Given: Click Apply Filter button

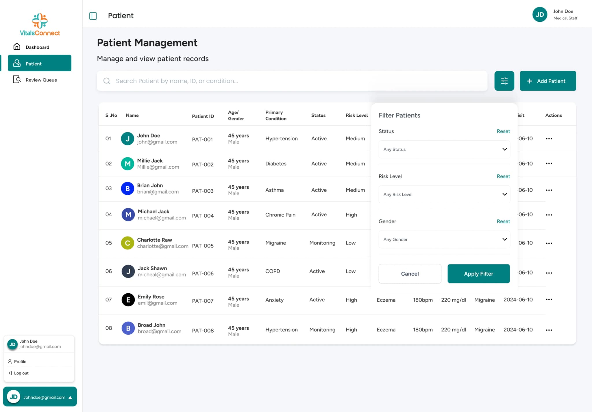Looking at the screenshot, I should tap(479, 274).
